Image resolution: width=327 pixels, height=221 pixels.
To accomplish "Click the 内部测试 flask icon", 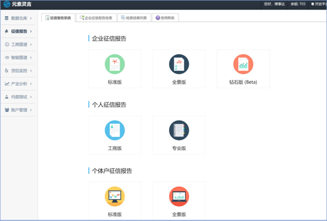I will (6, 97).
